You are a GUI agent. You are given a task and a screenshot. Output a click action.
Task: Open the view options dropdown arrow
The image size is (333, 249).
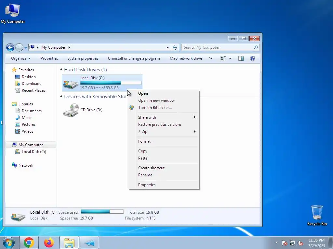click(230, 58)
